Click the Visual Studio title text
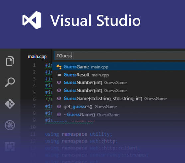Screen dimensions: 185x163 [x=96, y=20]
